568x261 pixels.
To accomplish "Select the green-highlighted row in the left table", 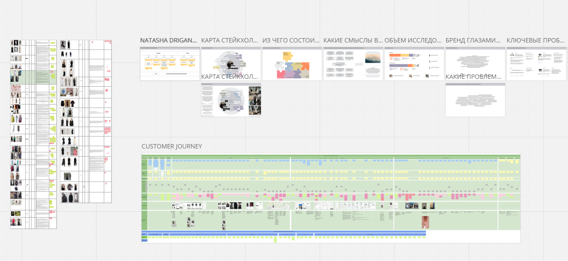I will pos(33,77).
